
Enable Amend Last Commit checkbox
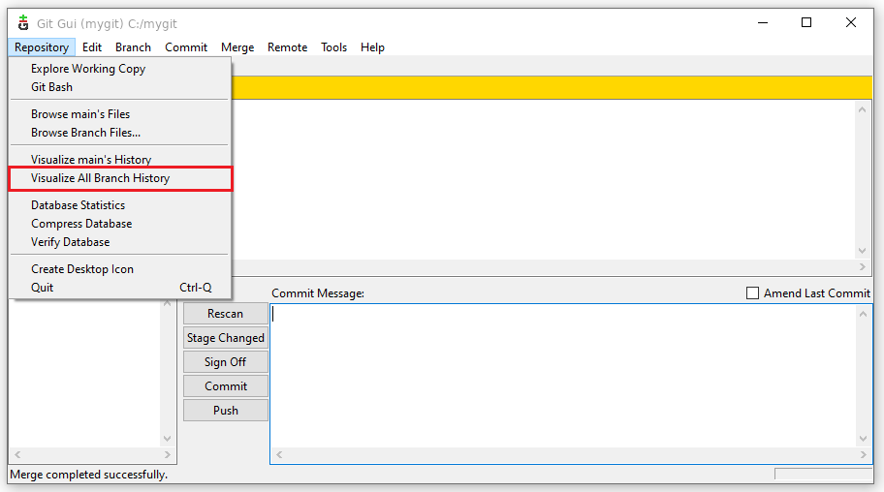(752, 293)
